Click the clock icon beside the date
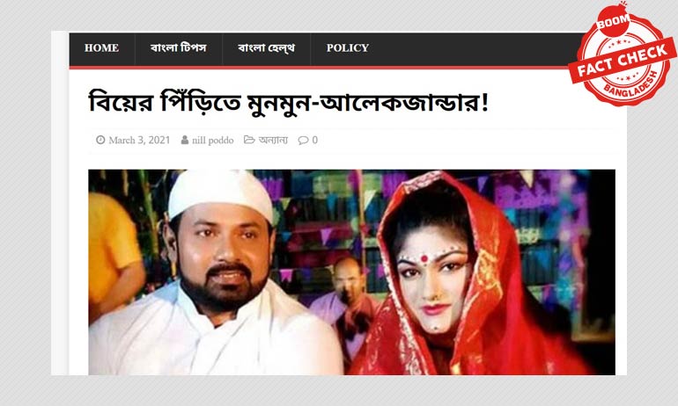678x406 pixels. (100, 140)
